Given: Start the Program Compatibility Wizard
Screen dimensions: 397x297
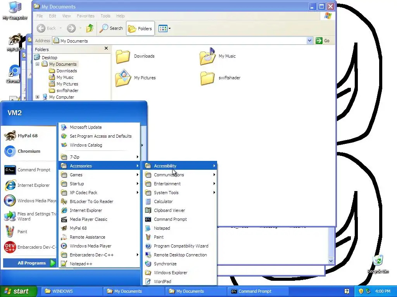Looking at the screenshot, I should click(180, 246).
